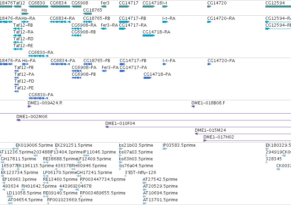Click the CG12594 gene label

click(275, 3)
